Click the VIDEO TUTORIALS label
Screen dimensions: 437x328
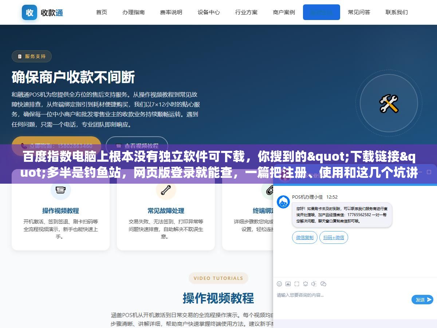pyautogui.click(x=219, y=278)
